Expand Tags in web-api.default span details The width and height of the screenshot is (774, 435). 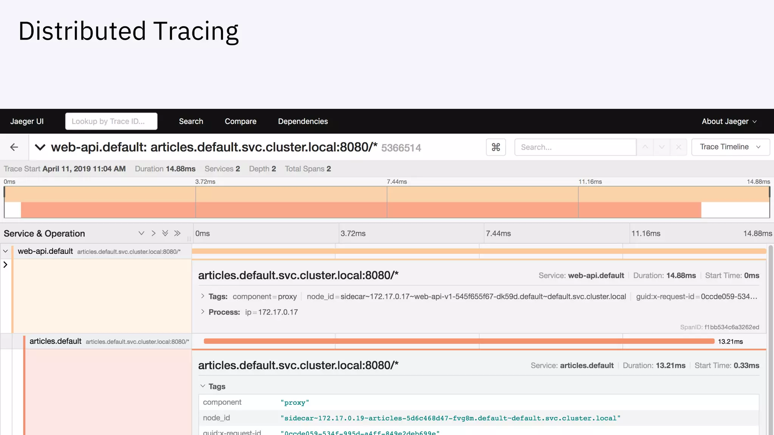(x=203, y=296)
